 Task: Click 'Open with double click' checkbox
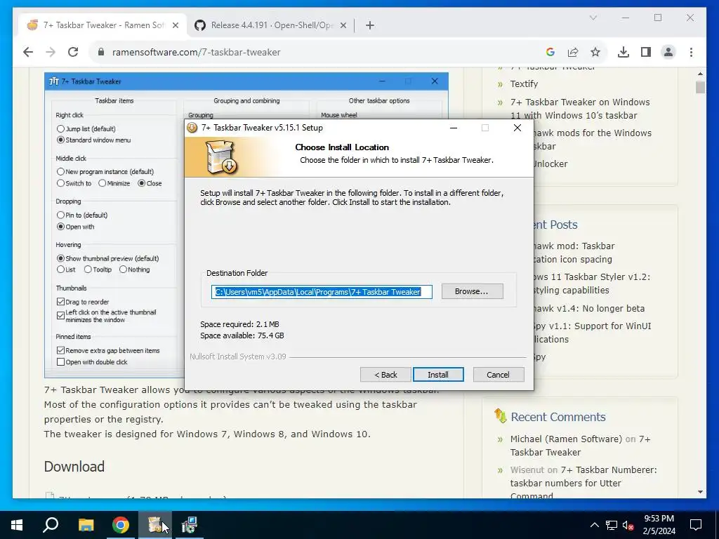click(x=60, y=361)
